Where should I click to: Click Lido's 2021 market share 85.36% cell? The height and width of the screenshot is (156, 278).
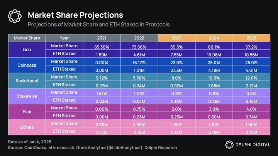tap(102, 46)
